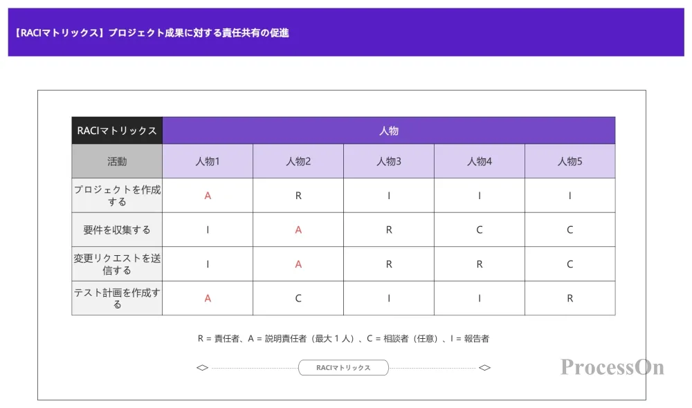Select the 人物3 column header

pos(389,161)
